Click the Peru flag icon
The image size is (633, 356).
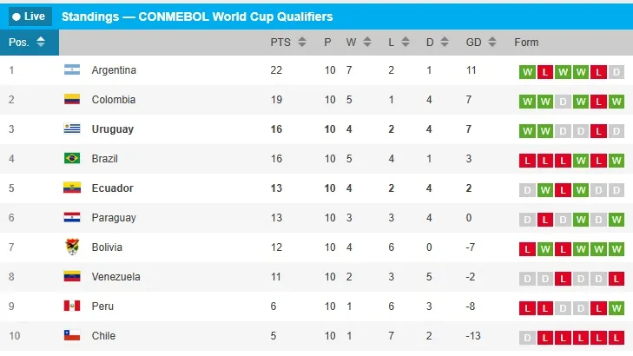point(72,307)
